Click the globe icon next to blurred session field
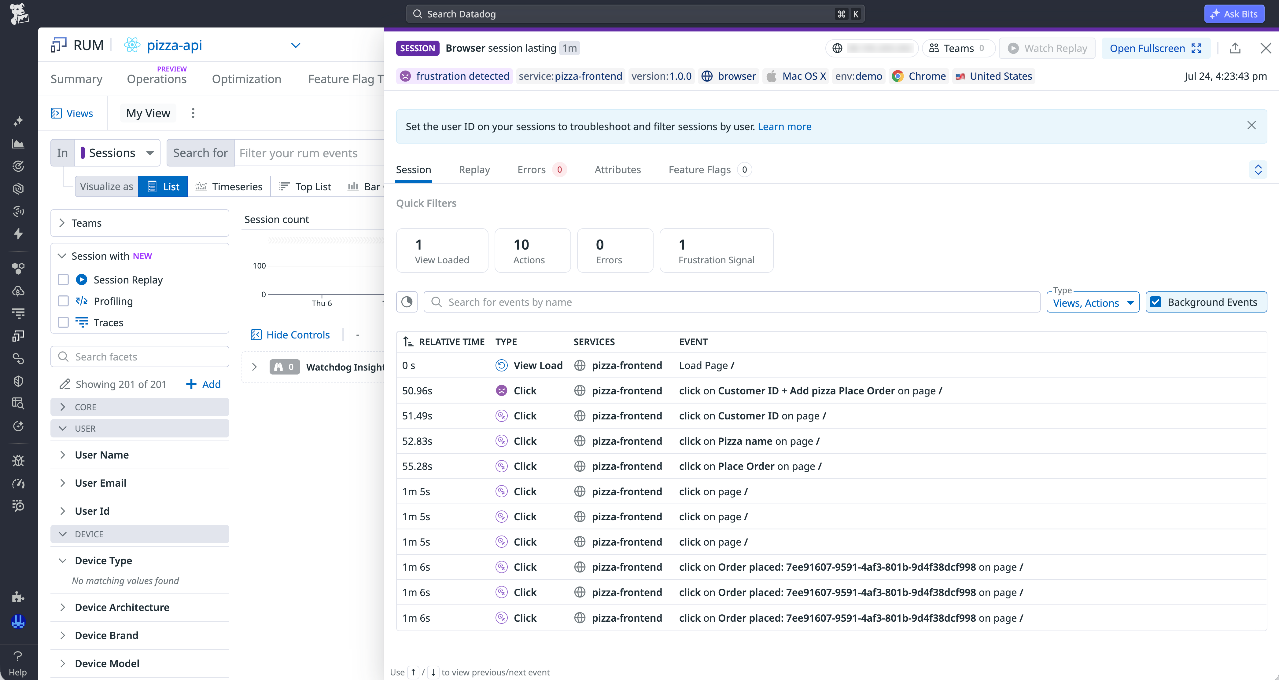This screenshot has width=1279, height=680. coord(838,48)
